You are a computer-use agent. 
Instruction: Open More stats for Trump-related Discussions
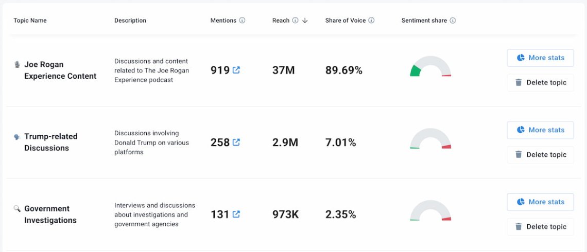pos(540,130)
